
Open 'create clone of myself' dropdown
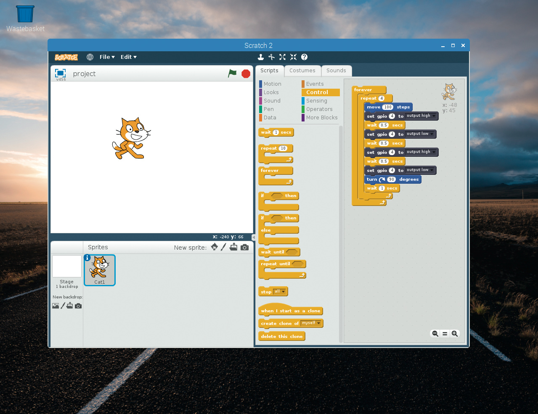(311, 323)
